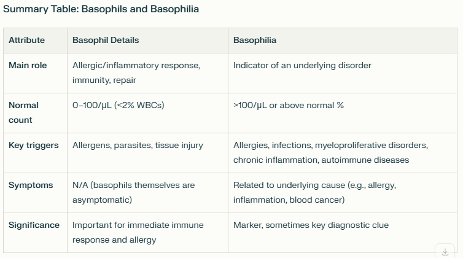Click the 'Main role' row label
Image resolution: width=463 pixels, height=258 pixels.
coord(28,65)
